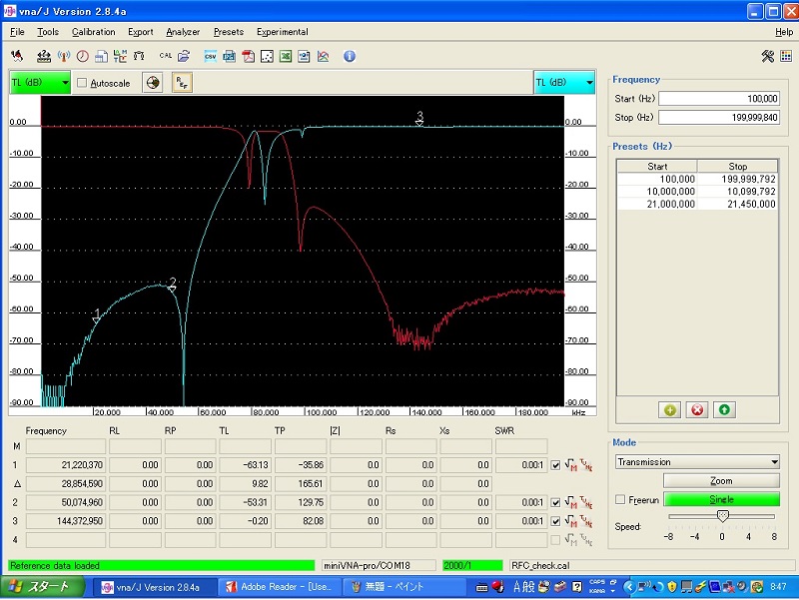This screenshot has height=600, width=799.
Task: Export to PDF toolbar icon
Action: coord(248,56)
